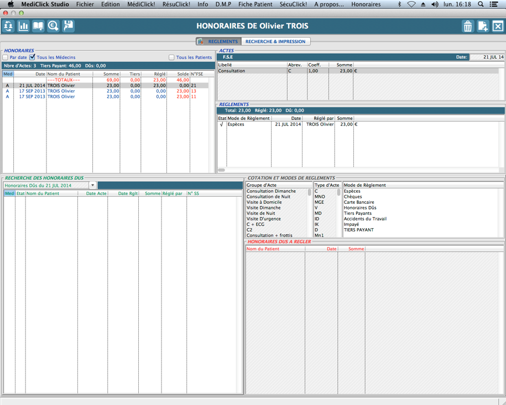Click the save diskette icon
Image resolution: width=506 pixels, height=405 pixels.
coord(68,26)
